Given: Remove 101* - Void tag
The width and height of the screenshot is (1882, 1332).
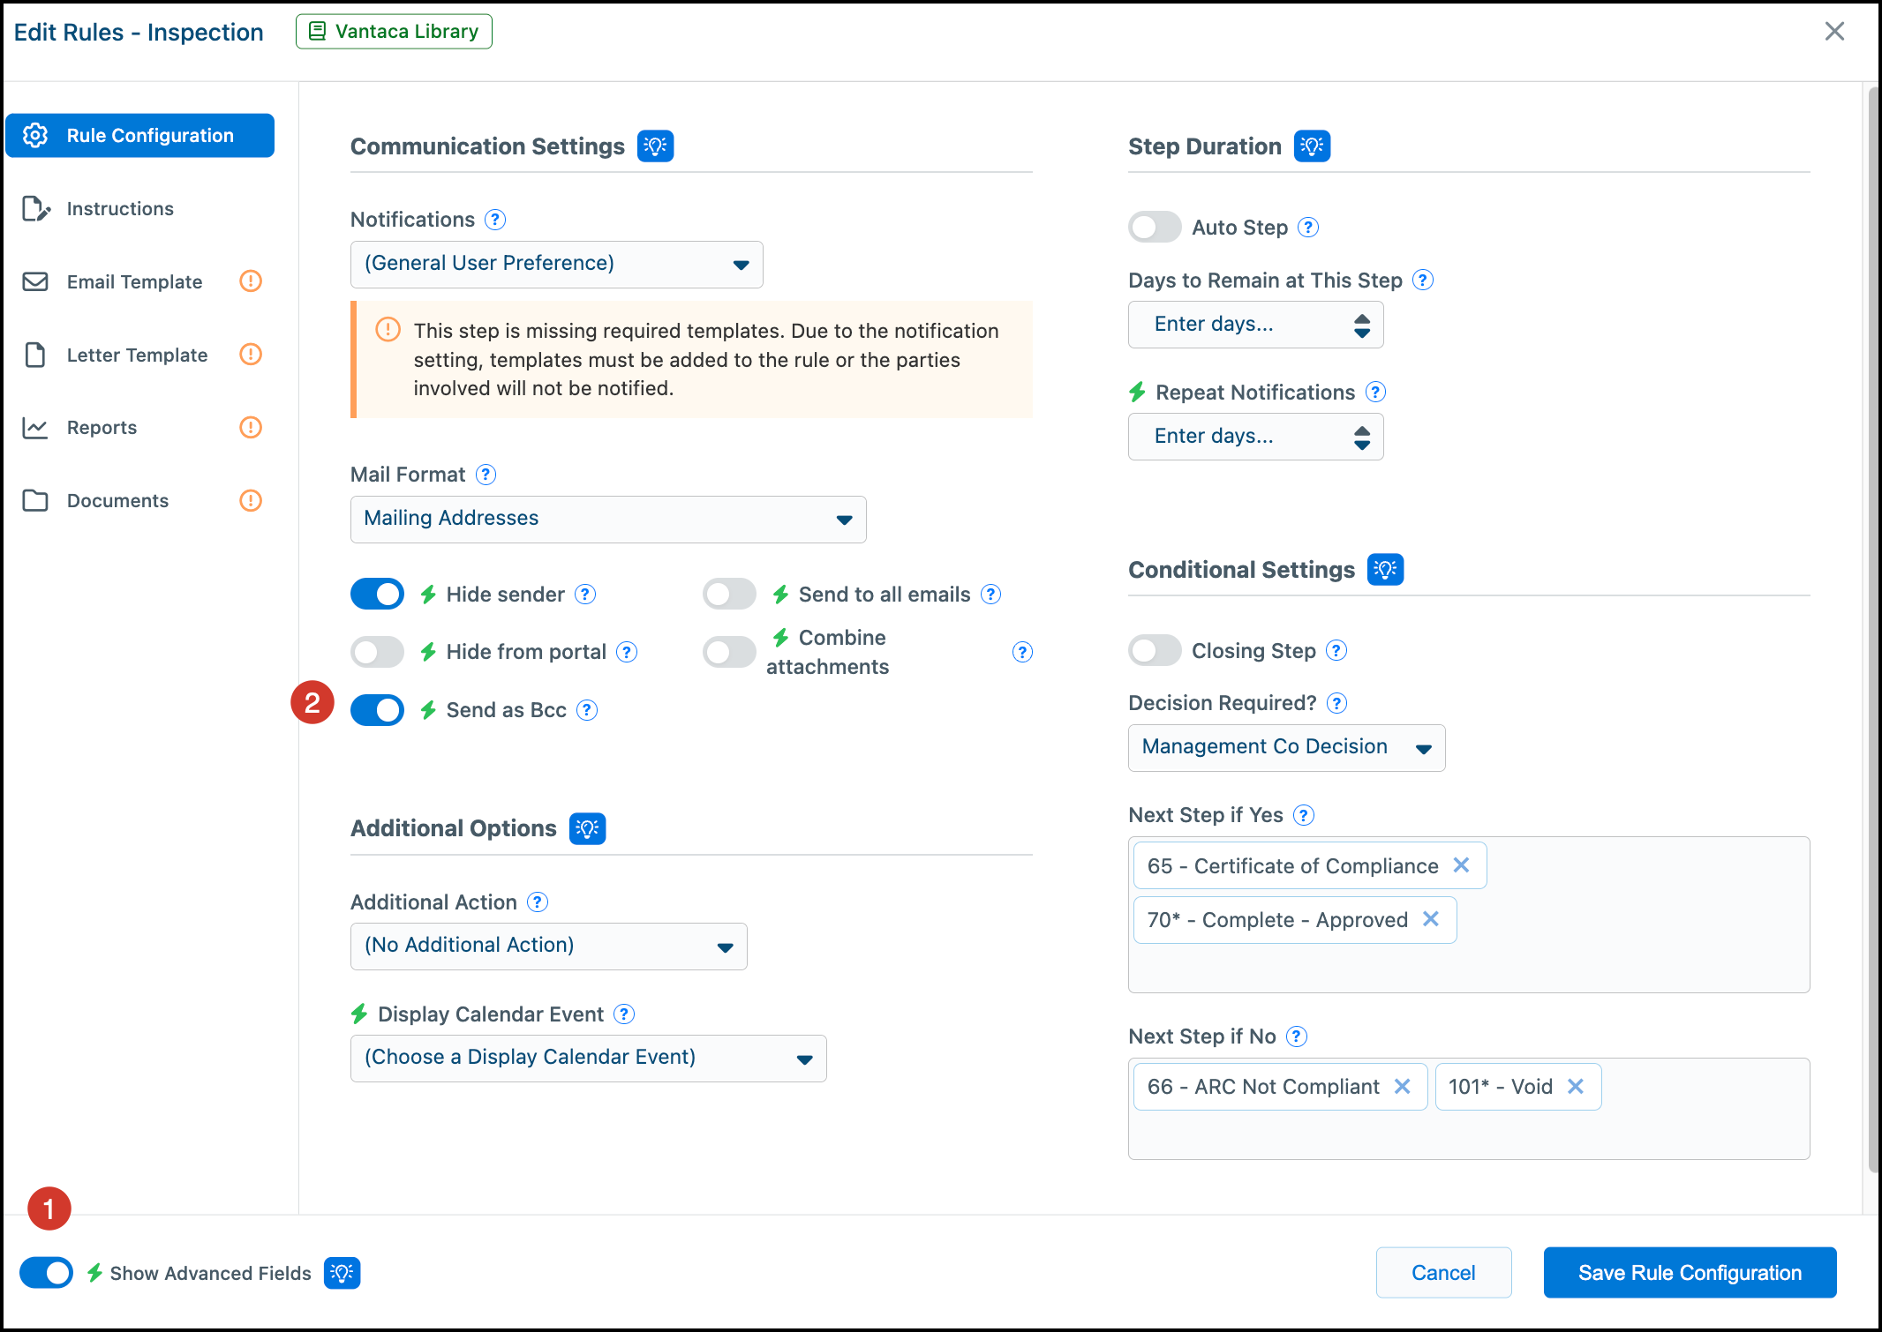Looking at the screenshot, I should tap(1576, 1087).
